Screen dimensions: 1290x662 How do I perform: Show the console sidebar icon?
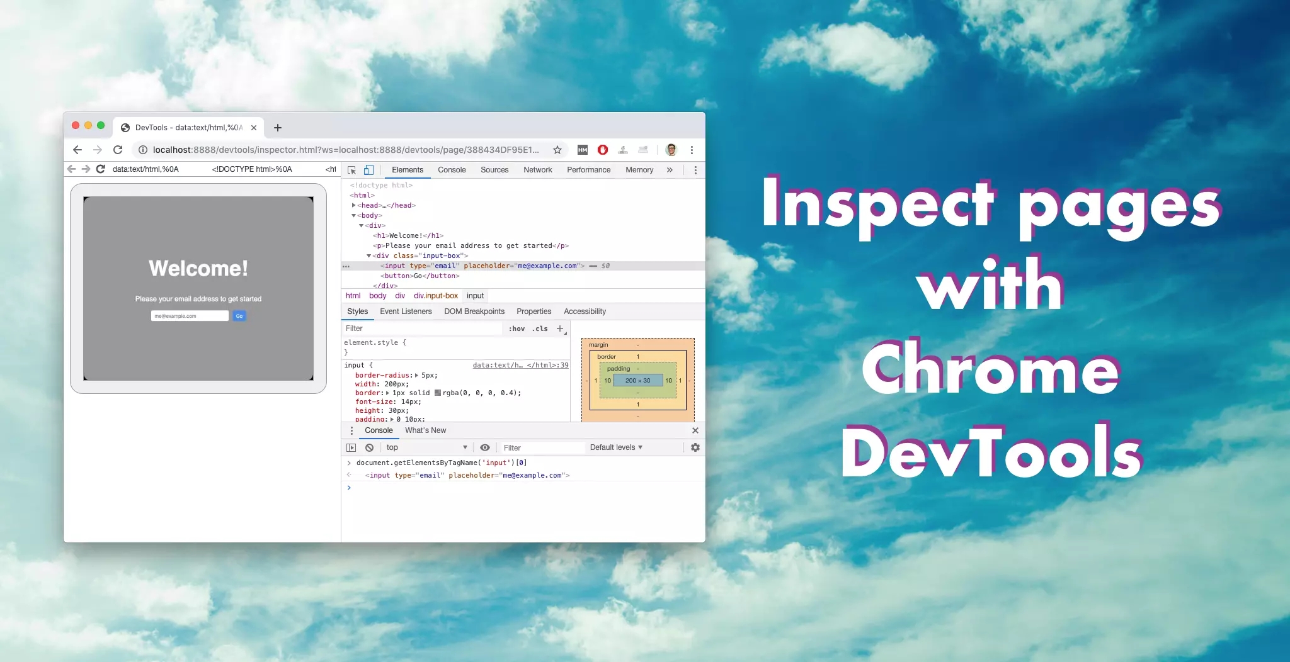click(351, 447)
